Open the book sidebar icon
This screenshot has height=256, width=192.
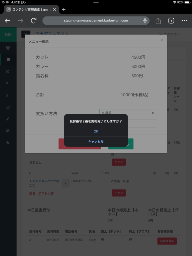coord(8,130)
